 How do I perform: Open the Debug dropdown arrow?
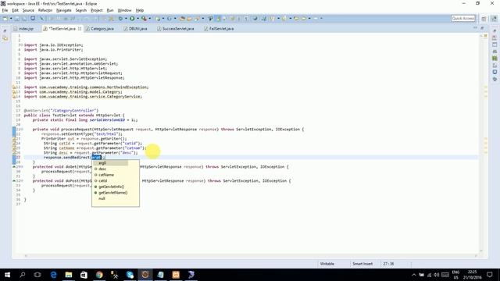click(x=126, y=19)
